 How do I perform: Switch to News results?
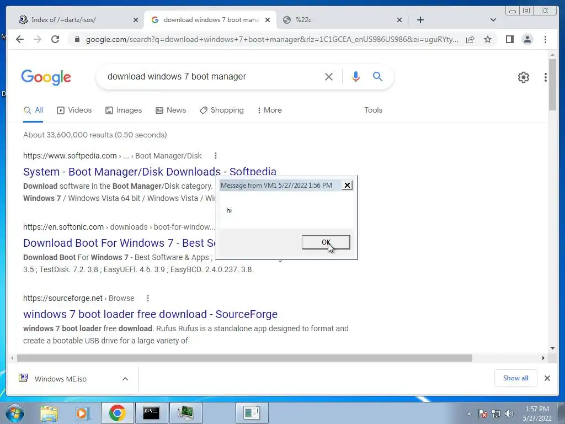[x=171, y=110]
